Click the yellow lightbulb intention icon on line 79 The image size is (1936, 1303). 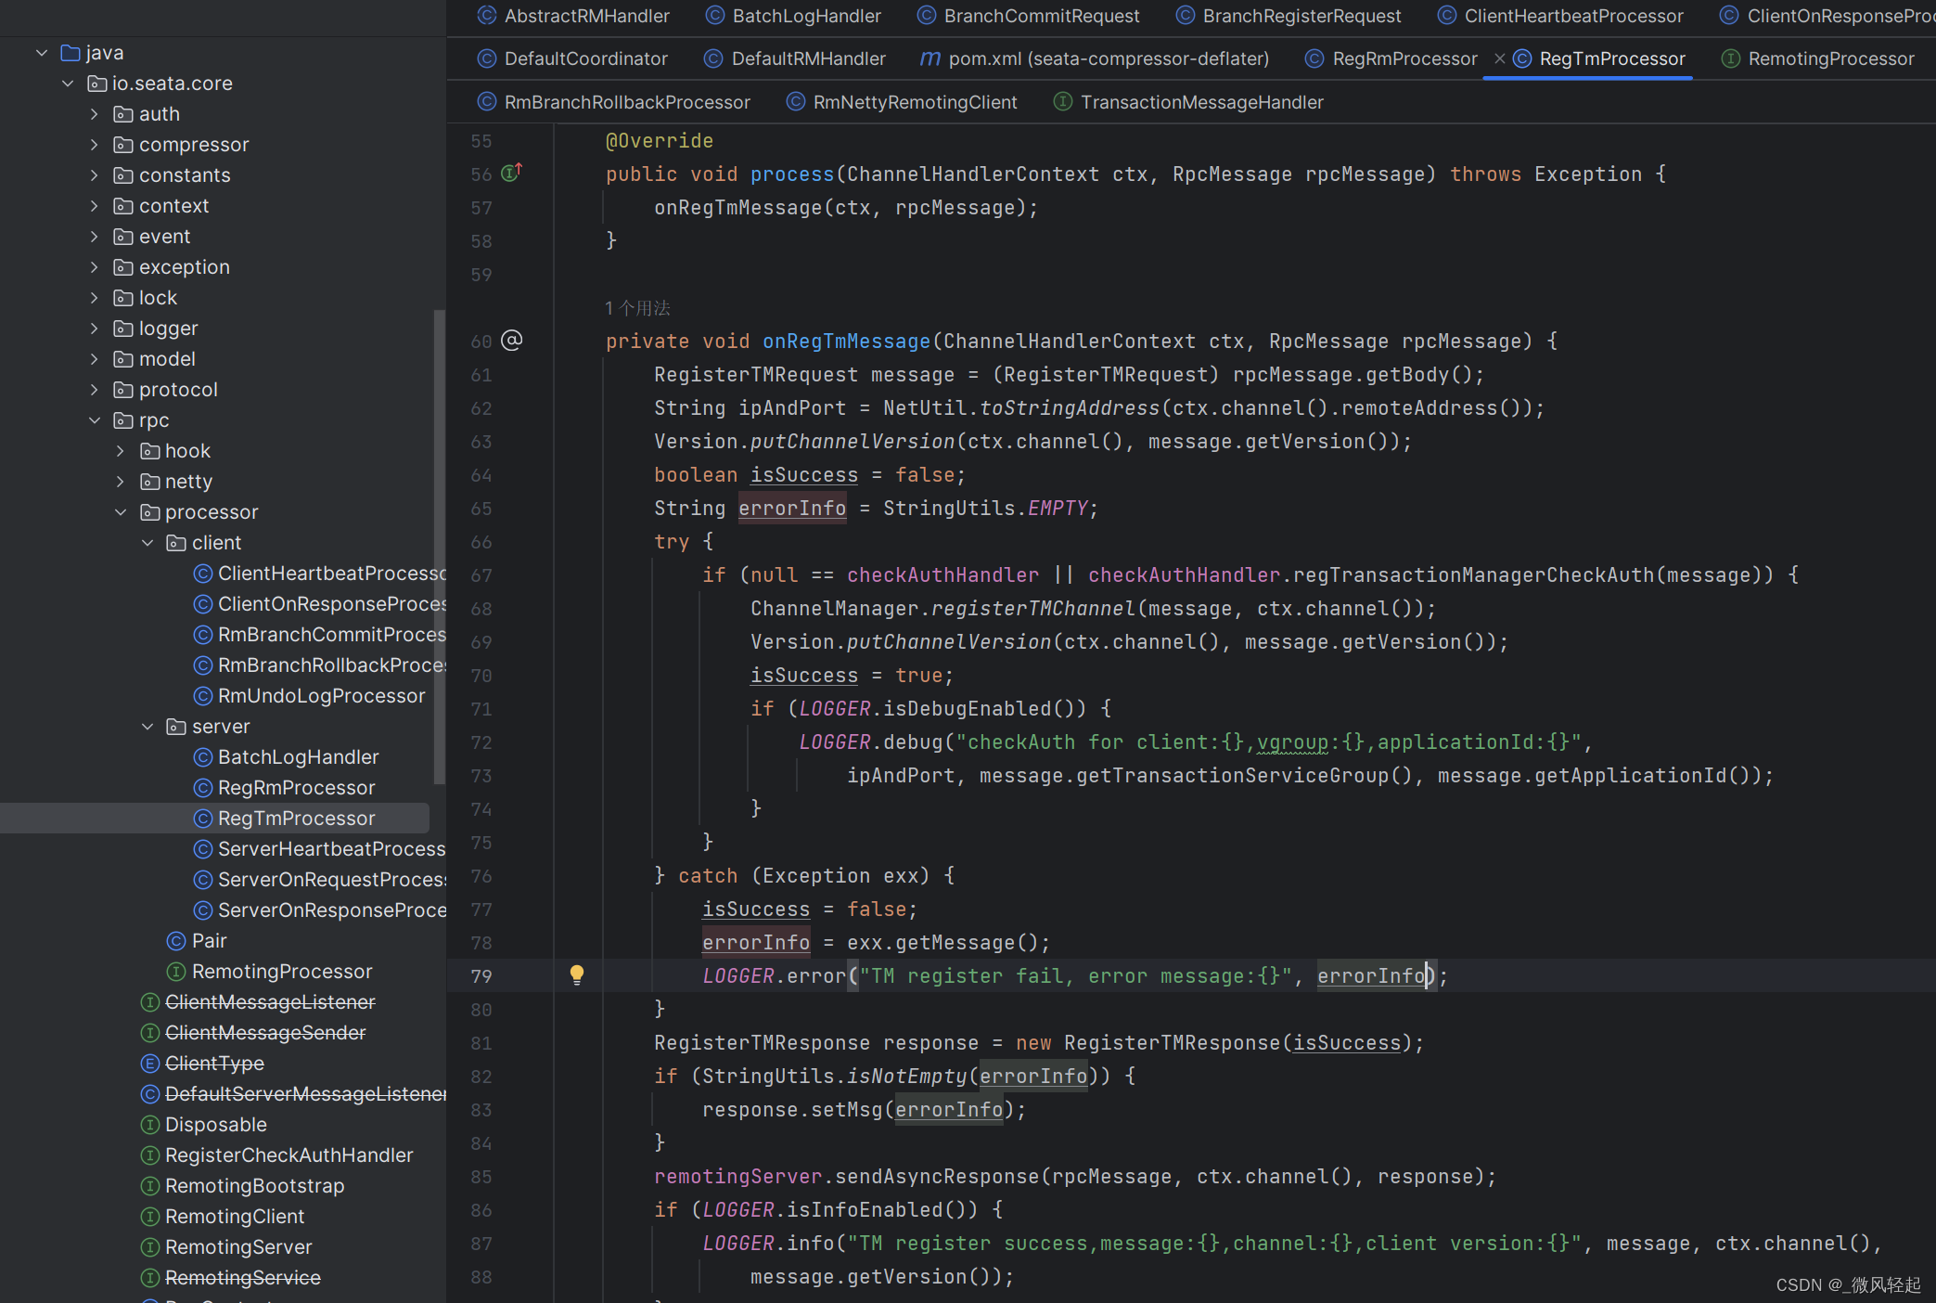(577, 974)
